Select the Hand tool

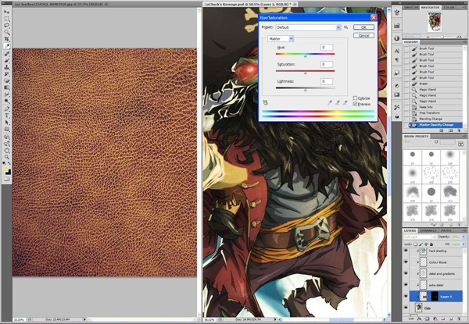tap(6, 150)
